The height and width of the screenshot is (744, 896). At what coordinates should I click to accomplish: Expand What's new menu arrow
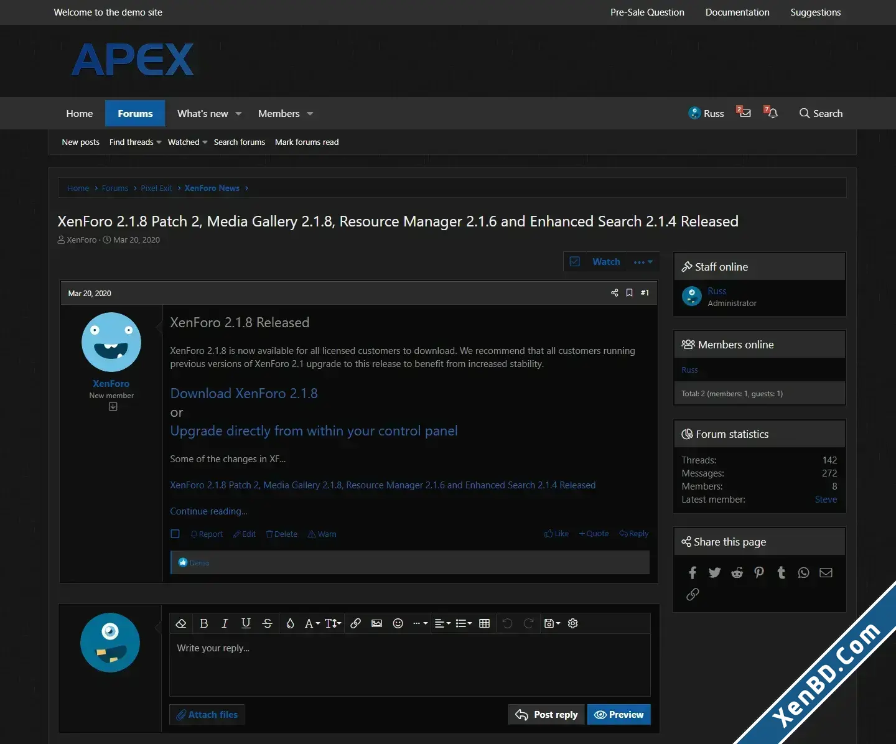point(238,114)
